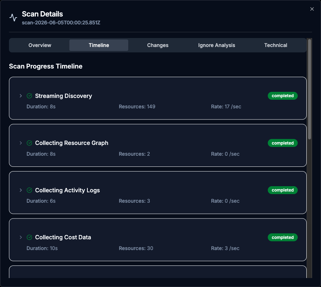Click the completed badge for Collecting Resource Graph
This screenshot has width=321, height=287.
283,143
